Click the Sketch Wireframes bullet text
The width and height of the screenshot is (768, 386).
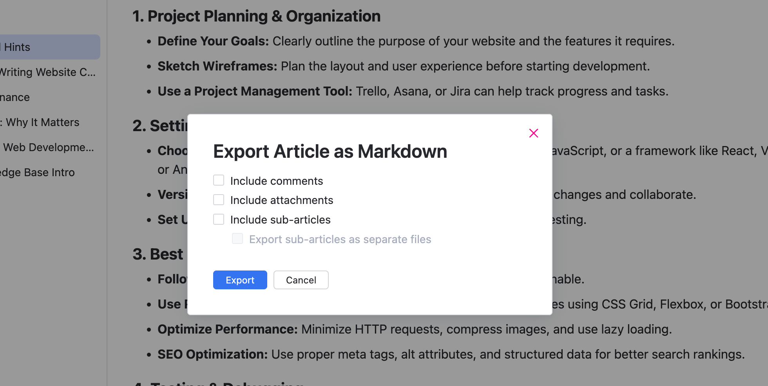(404, 66)
